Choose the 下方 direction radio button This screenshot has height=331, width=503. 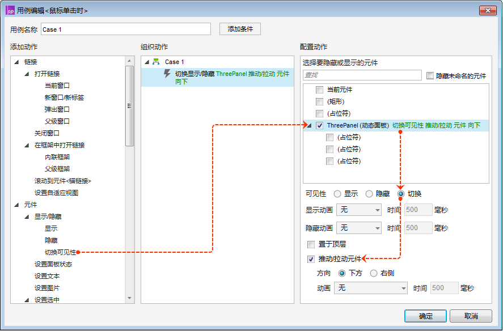click(342, 273)
